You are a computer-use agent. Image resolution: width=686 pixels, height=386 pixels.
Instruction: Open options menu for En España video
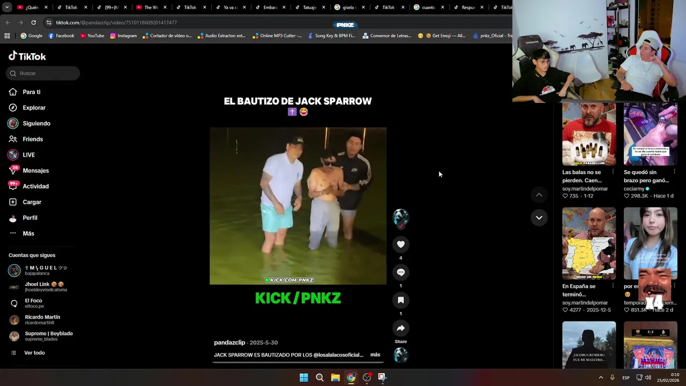(x=613, y=286)
